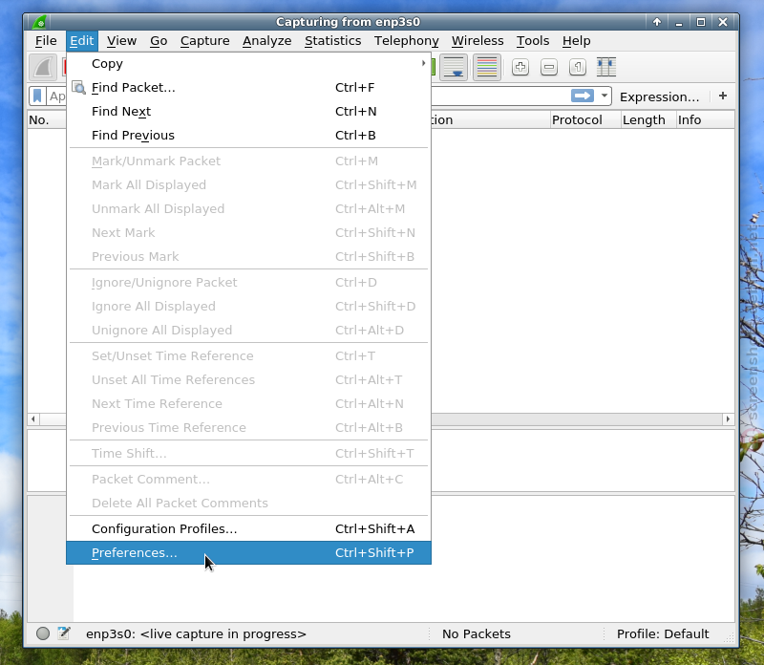Sort by the Protocol column header

pyautogui.click(x=585, y=120)
